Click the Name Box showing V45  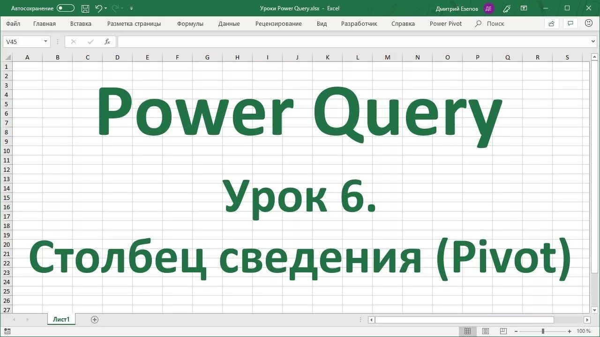[22, 42]
